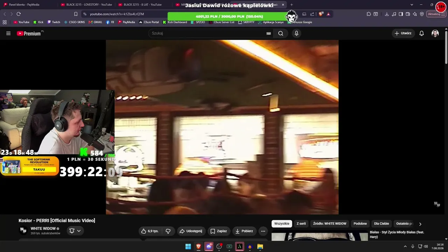Click the Pobierz download button
Image resolution: width=448 pixels, height=252 pixels.
pyautogui.click(x=244, y=231)
